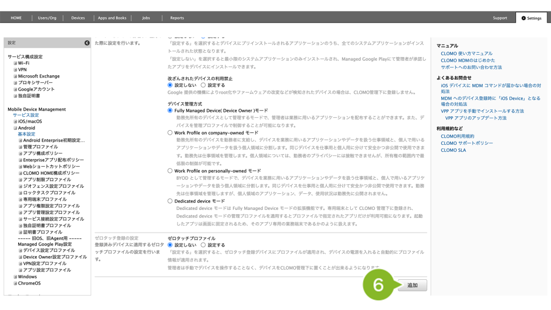Open CLOMO HOME構成ポリシー item
The height and width of the screenshot is (310, 551).
51,173
